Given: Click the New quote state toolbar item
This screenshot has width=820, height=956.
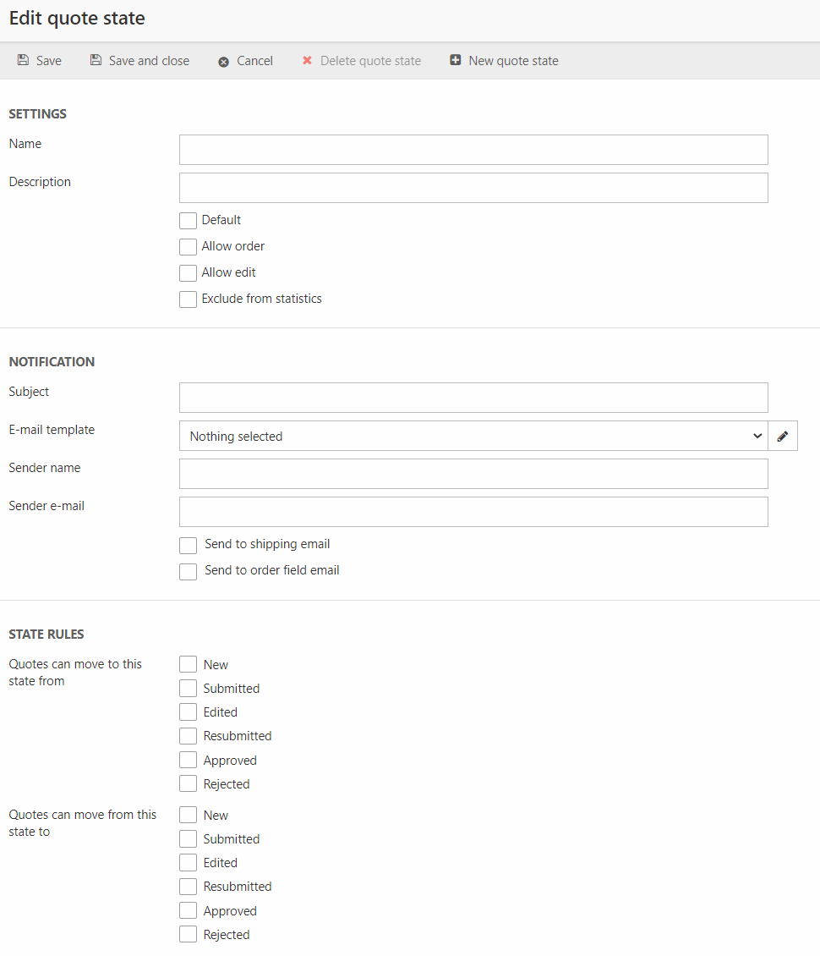Looking at the screenshot, I should [x=513, y=61].
